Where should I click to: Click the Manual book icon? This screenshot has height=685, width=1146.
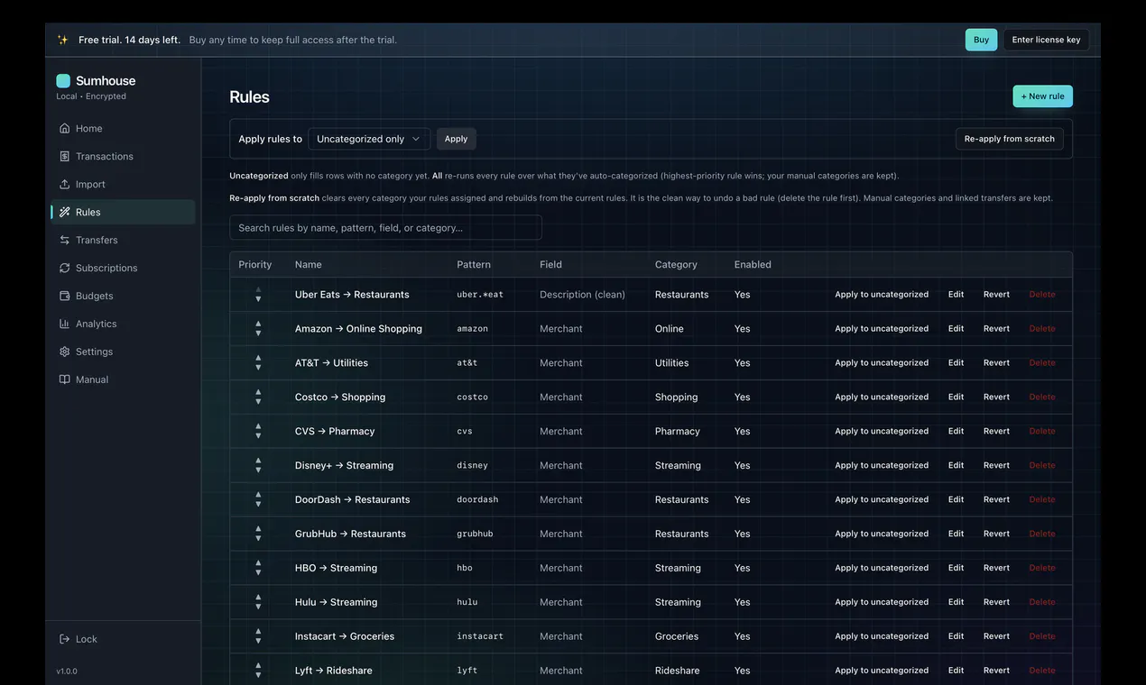click(64, 379)
